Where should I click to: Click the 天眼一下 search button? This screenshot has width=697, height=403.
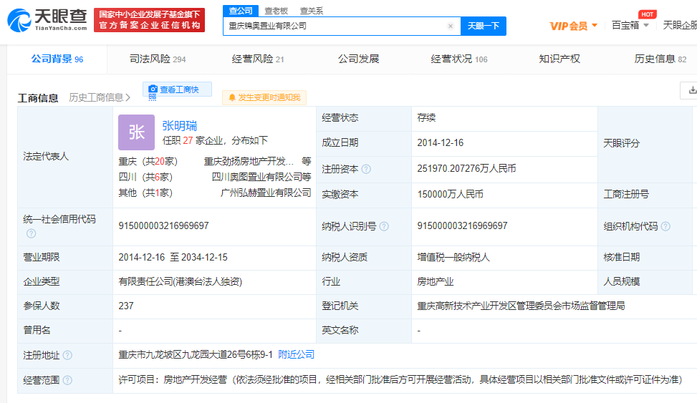[x=484, y=26]
